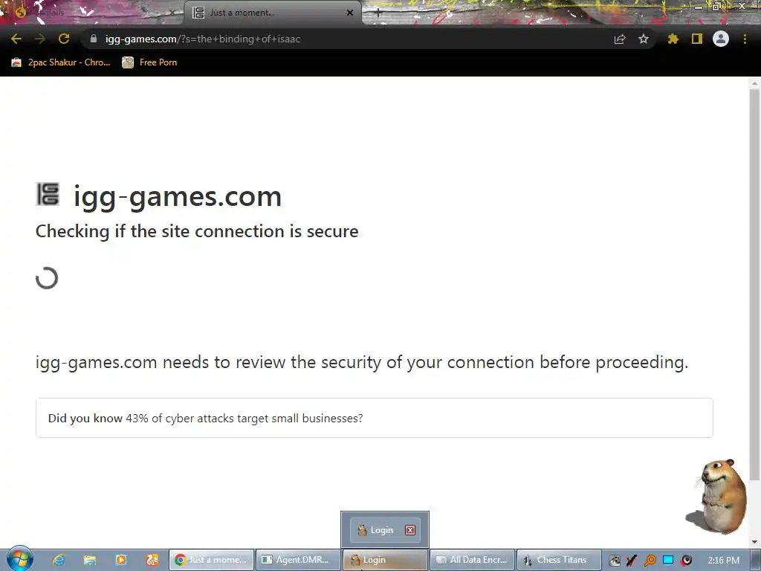Click the round black-and-red tray icon
The height and width of the screenshot is (571, 761).
[x=686, y=561]
